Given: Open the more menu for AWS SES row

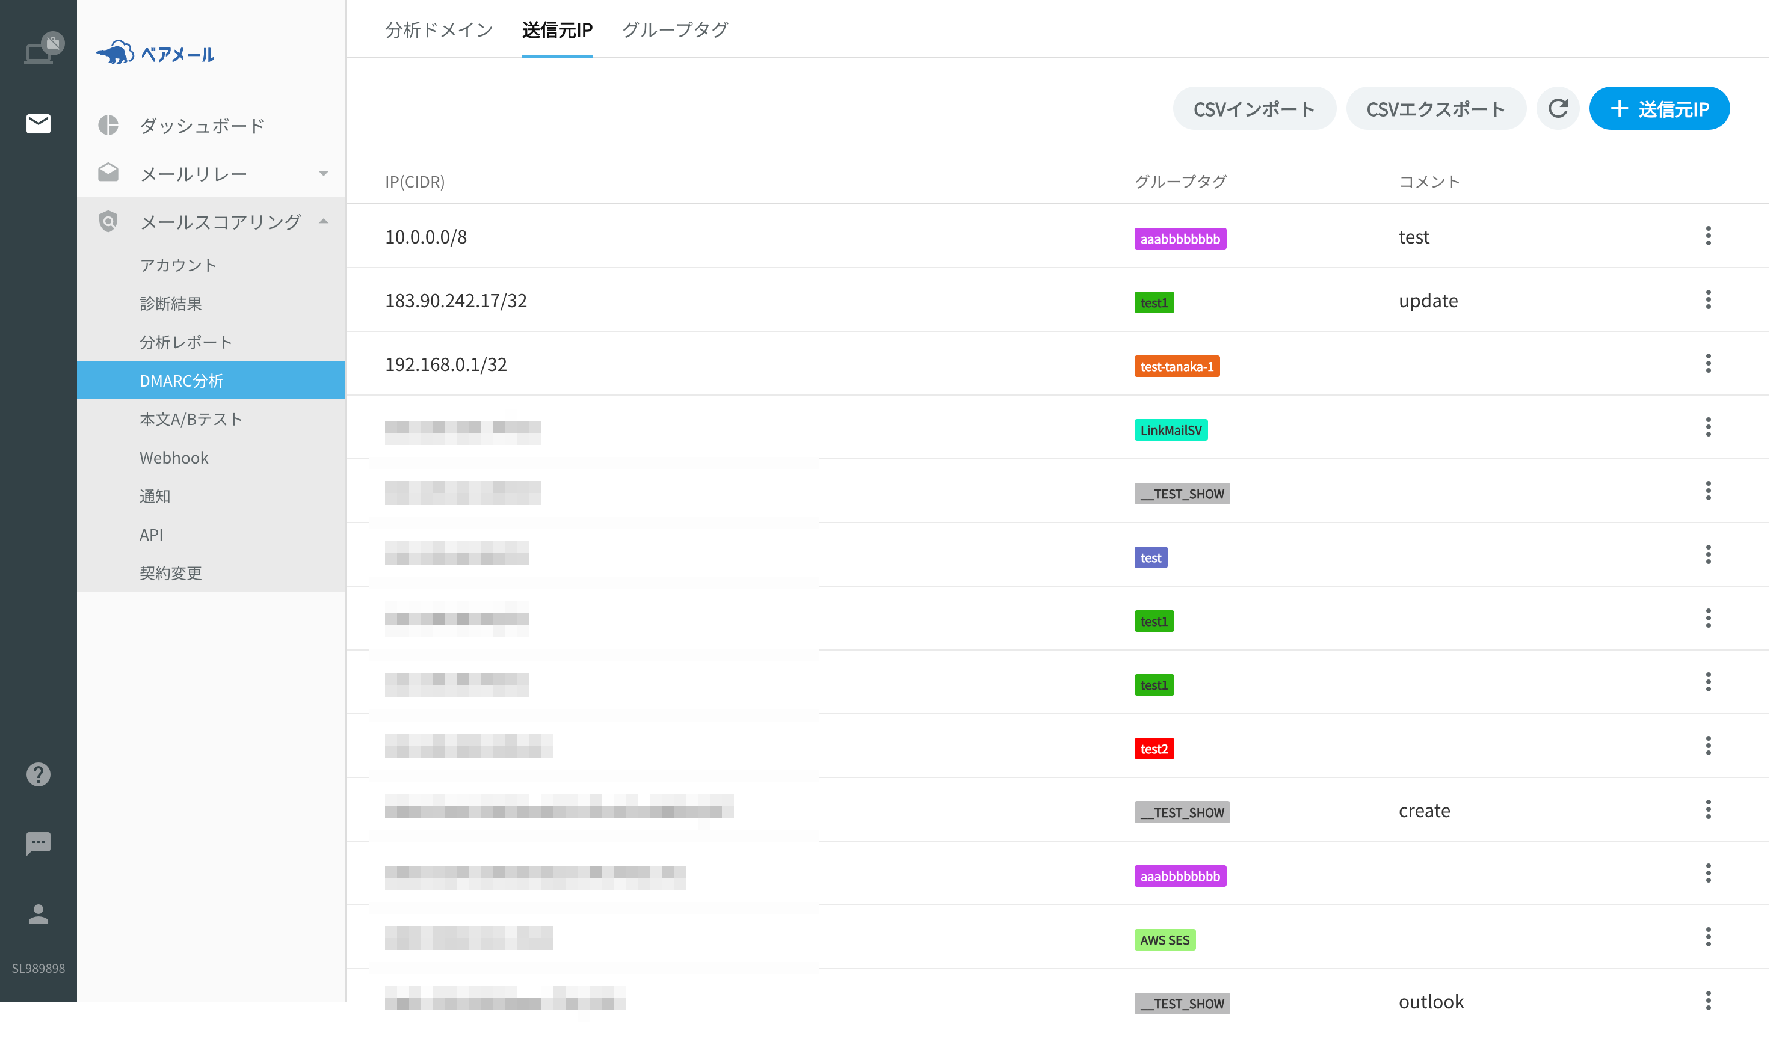Looking at the screenshot, I should click(1709, 937).
